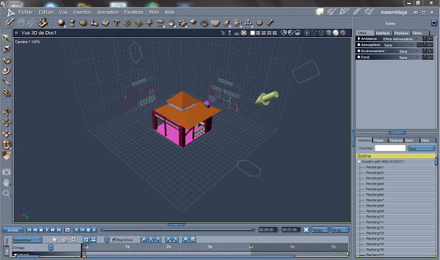Open the Fichier menu
This screenshot has width=440, height=260.
coord(25,12)
